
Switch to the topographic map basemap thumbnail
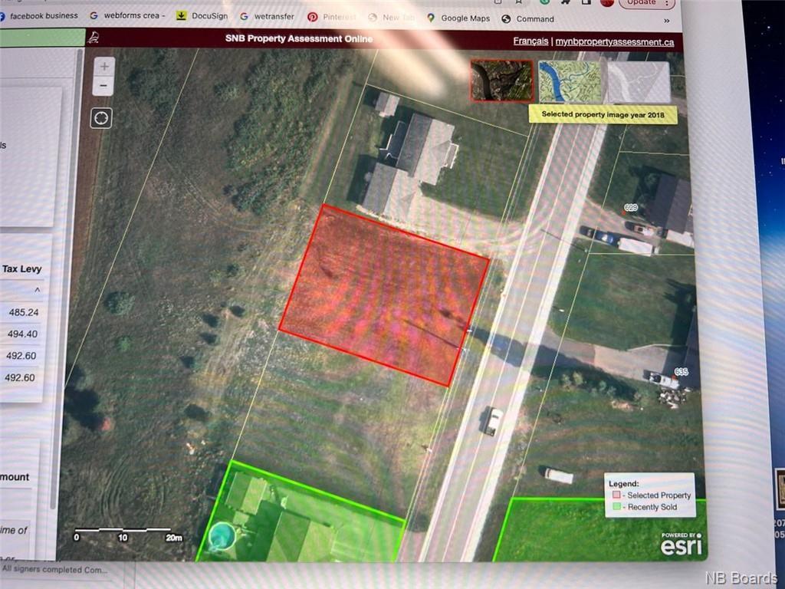point(570,81)
